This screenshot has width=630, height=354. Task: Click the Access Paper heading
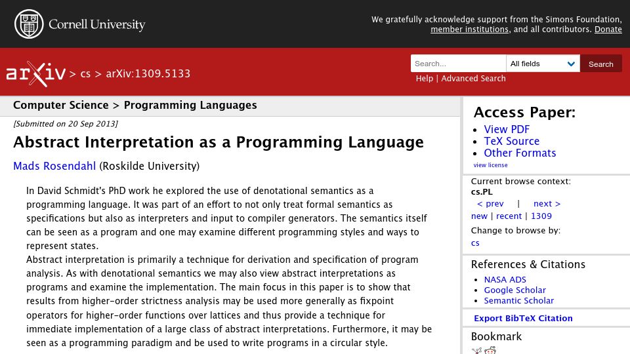click(x=524, y=112)
